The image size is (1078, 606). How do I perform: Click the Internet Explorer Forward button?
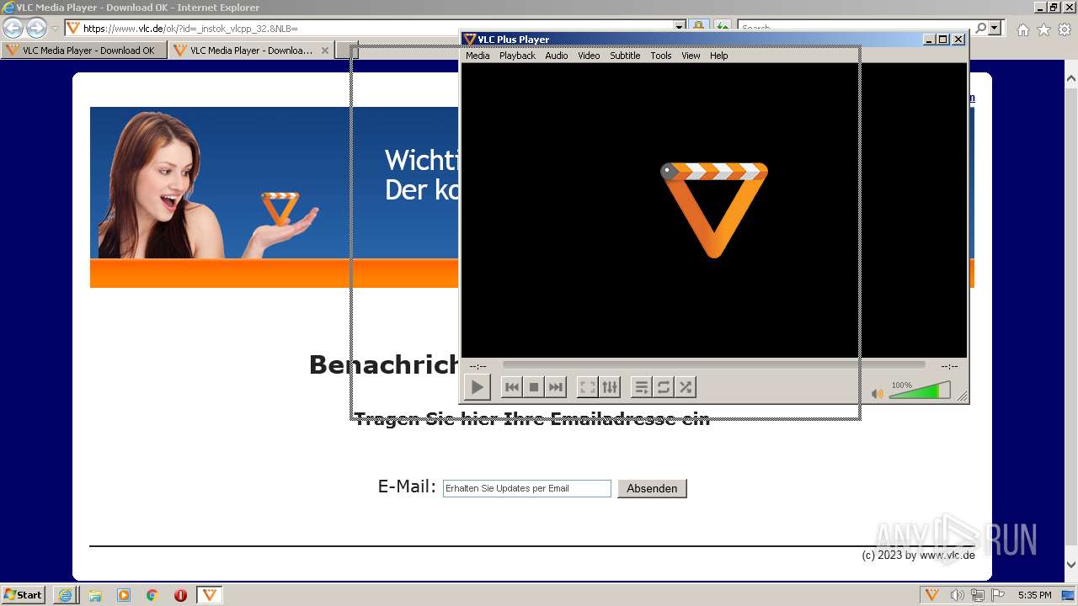click(36, 28)
